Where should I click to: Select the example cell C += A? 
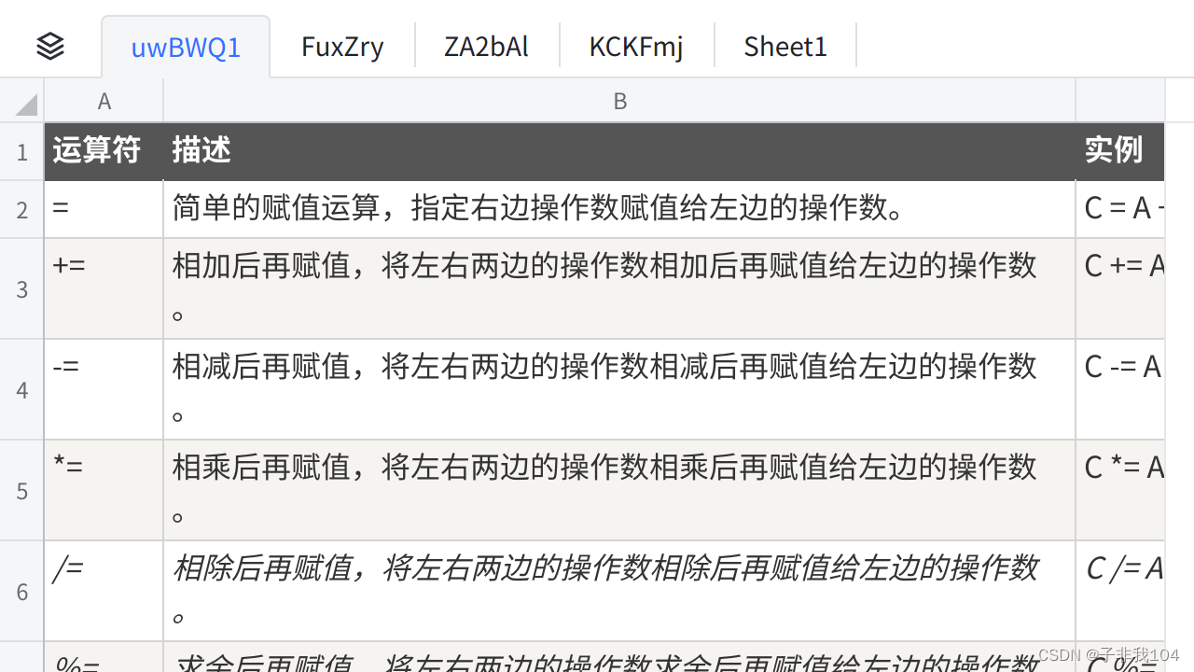pos(1120,288)
